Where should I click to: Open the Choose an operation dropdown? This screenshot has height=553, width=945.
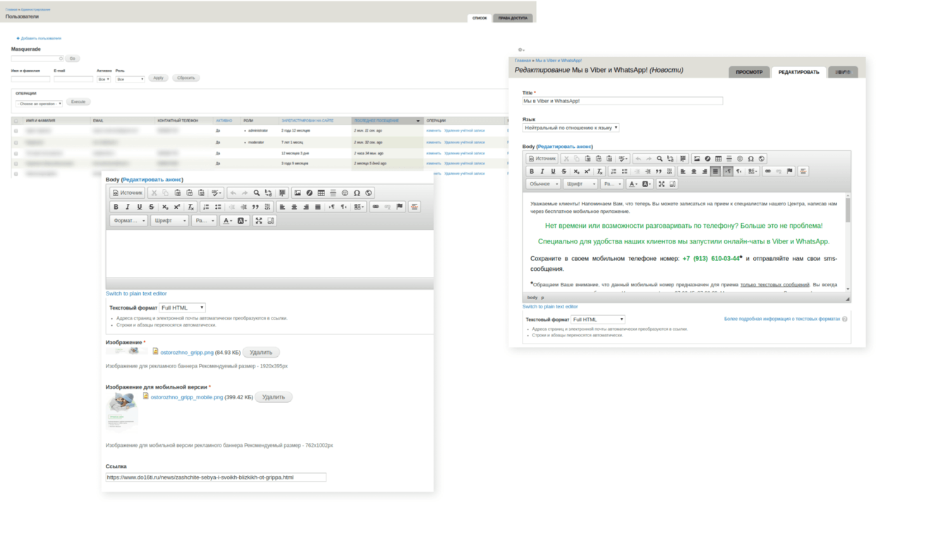(x=39, y=104)
